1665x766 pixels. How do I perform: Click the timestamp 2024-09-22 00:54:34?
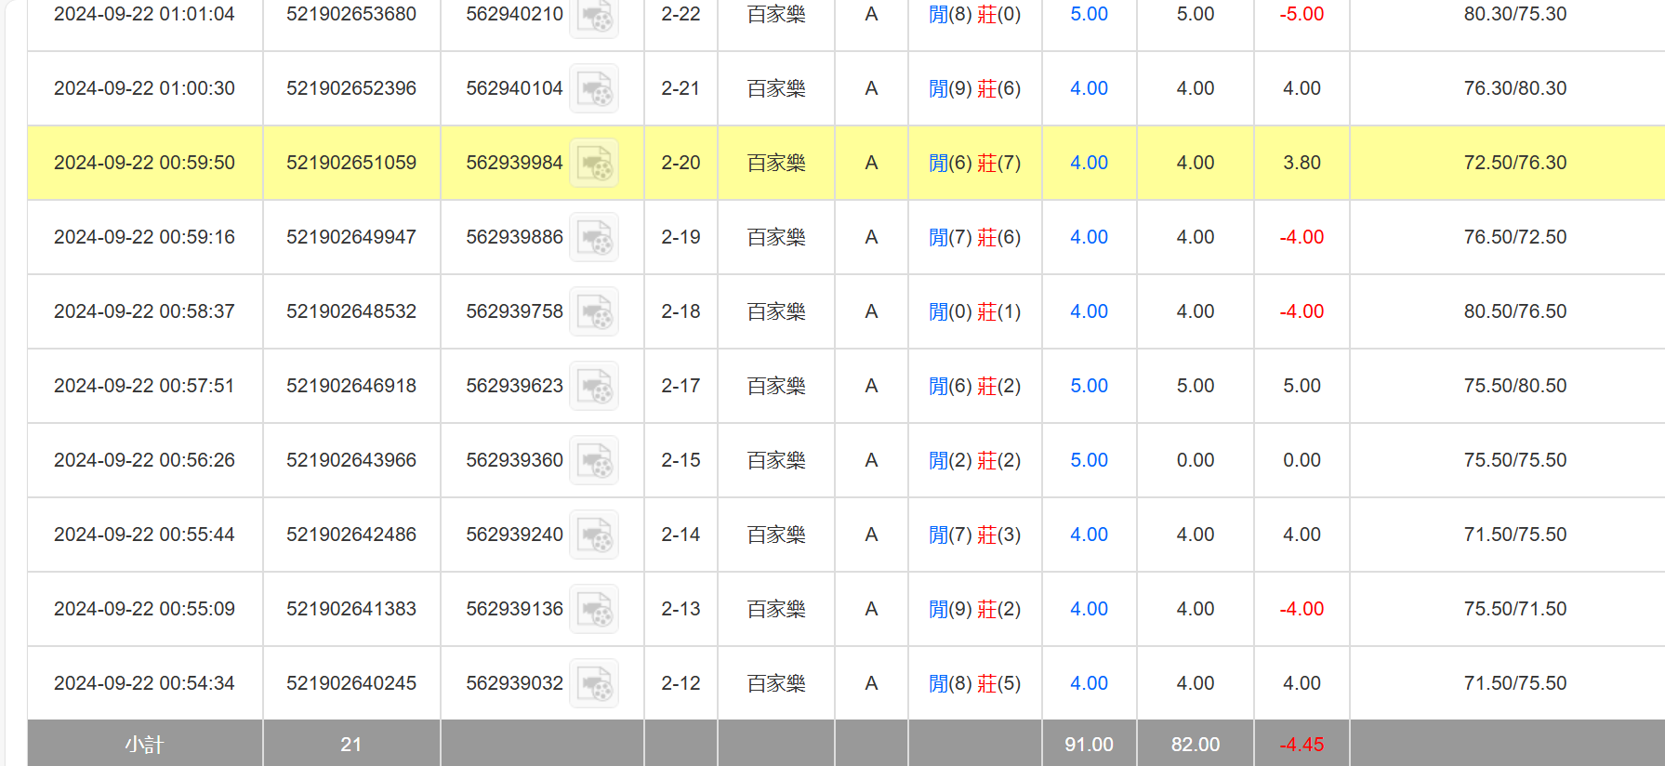(x=144, y=683)
